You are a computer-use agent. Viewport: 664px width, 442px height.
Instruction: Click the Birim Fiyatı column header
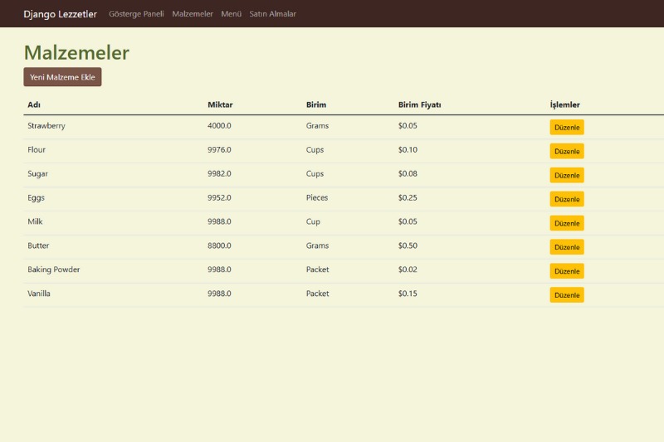(x=419, y=104)
